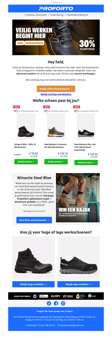Open the Bekijk luchtige werkkleding link
112x338 pixels.
pyautogui.click(x=56, y=94)
